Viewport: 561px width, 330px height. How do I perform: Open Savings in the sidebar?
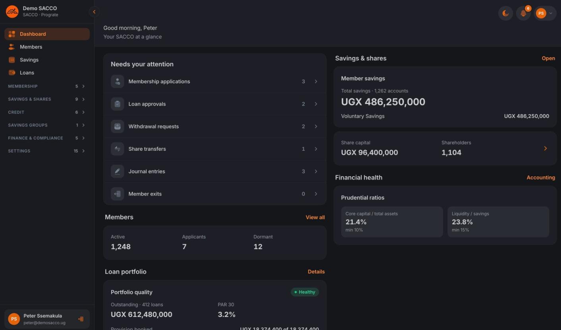click(47, 60)
